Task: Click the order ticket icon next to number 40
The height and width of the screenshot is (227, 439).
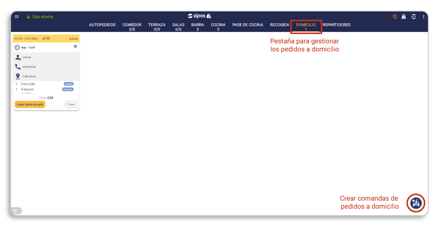Action: 44,38
